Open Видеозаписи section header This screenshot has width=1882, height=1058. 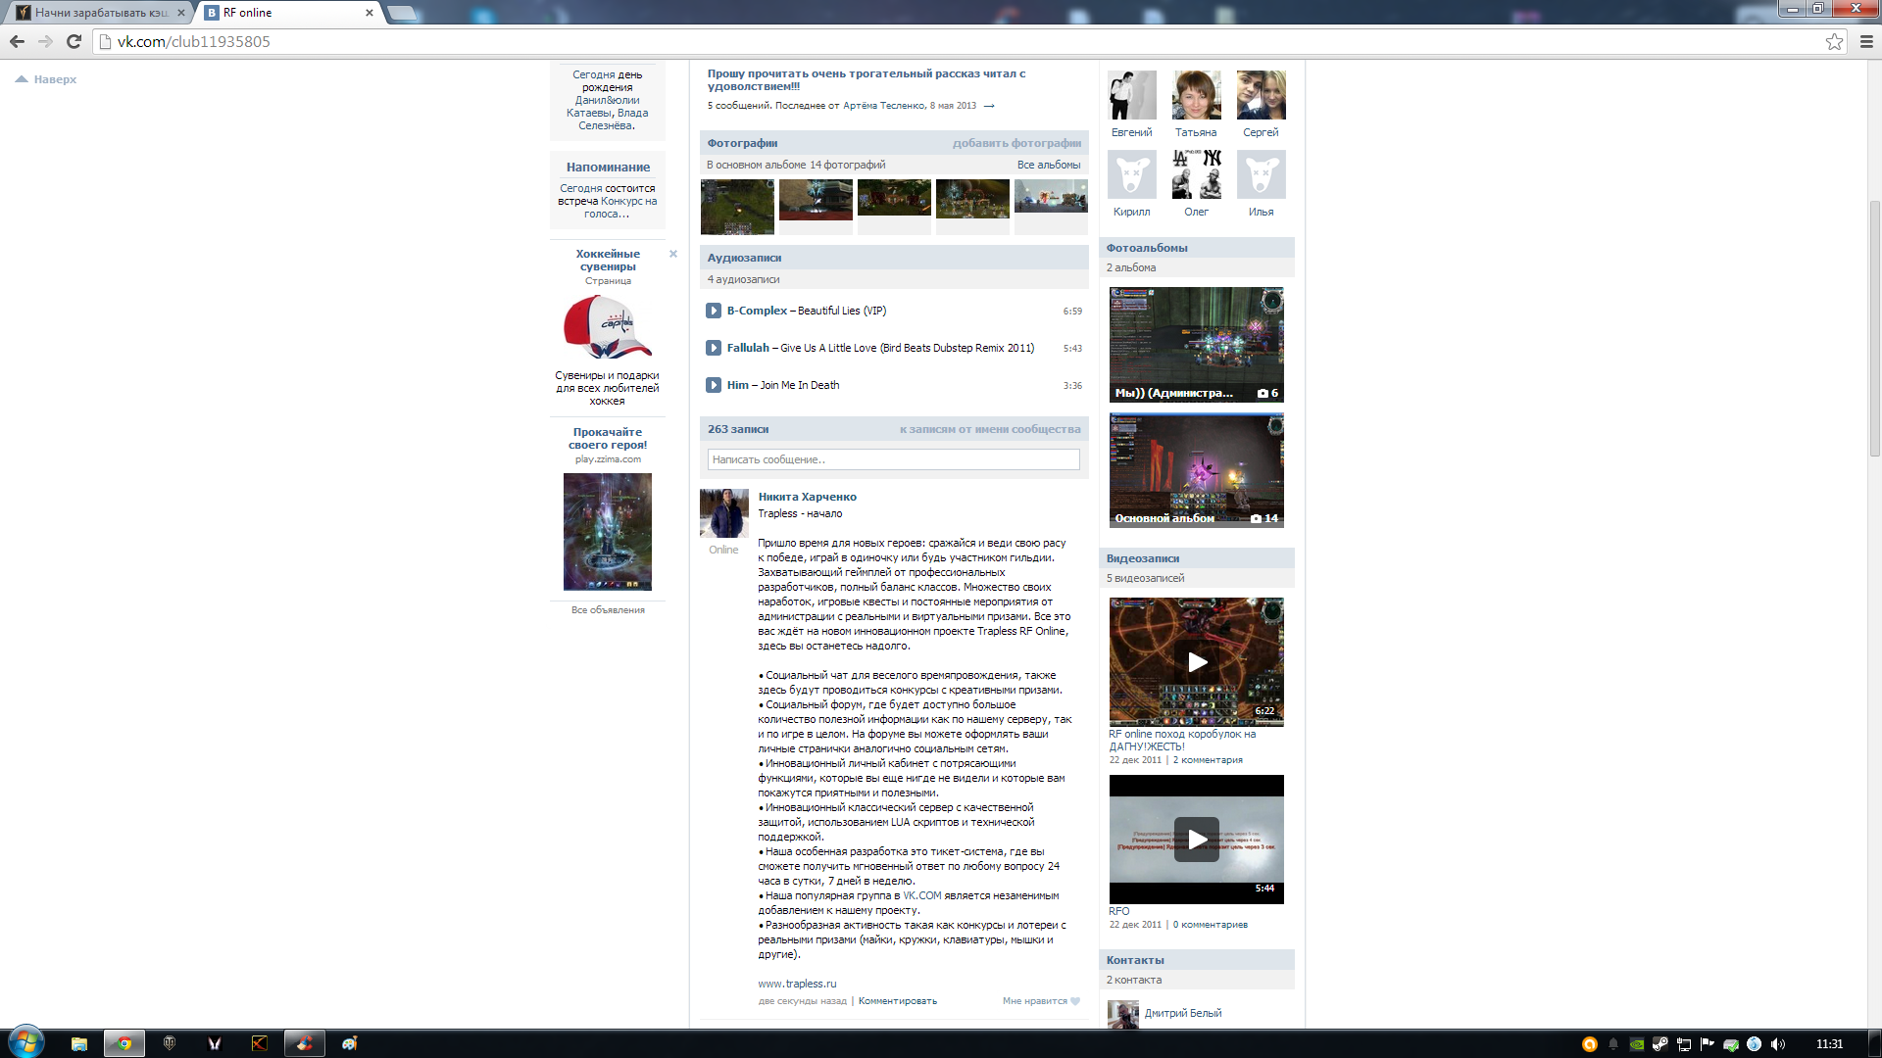(1143, 558)
